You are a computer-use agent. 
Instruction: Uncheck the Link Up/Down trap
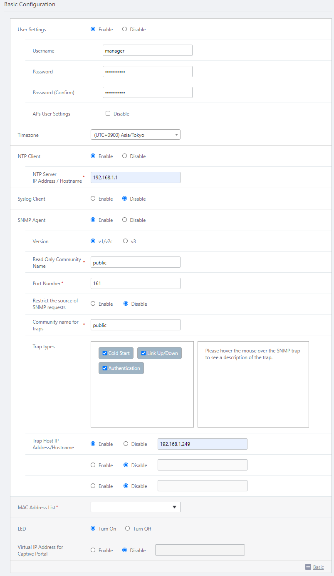pyautogui.click(x=143, y=353)
